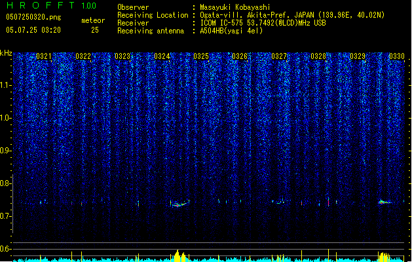This screenshot has height=262, width=412.
Task: Click the 0.8 kHz axis label
Action: tap(6, 183)
